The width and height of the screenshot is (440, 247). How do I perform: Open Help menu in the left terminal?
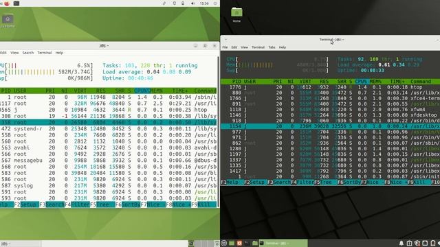coord(59,53)
